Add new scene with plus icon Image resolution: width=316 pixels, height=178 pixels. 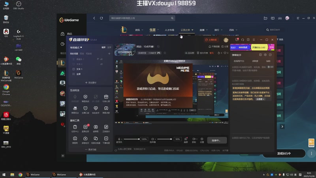coord(109,54)
